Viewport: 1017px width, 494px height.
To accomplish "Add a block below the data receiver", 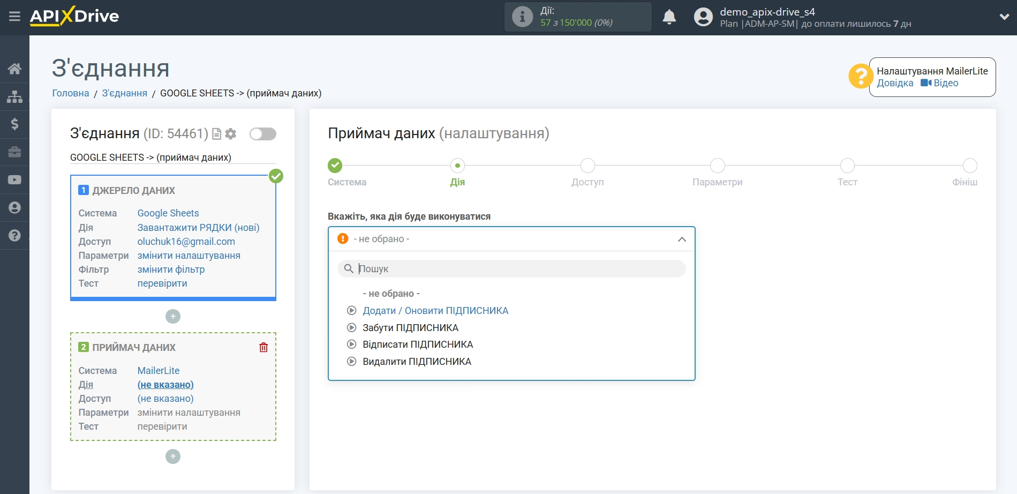I will [x=173, y=456].
